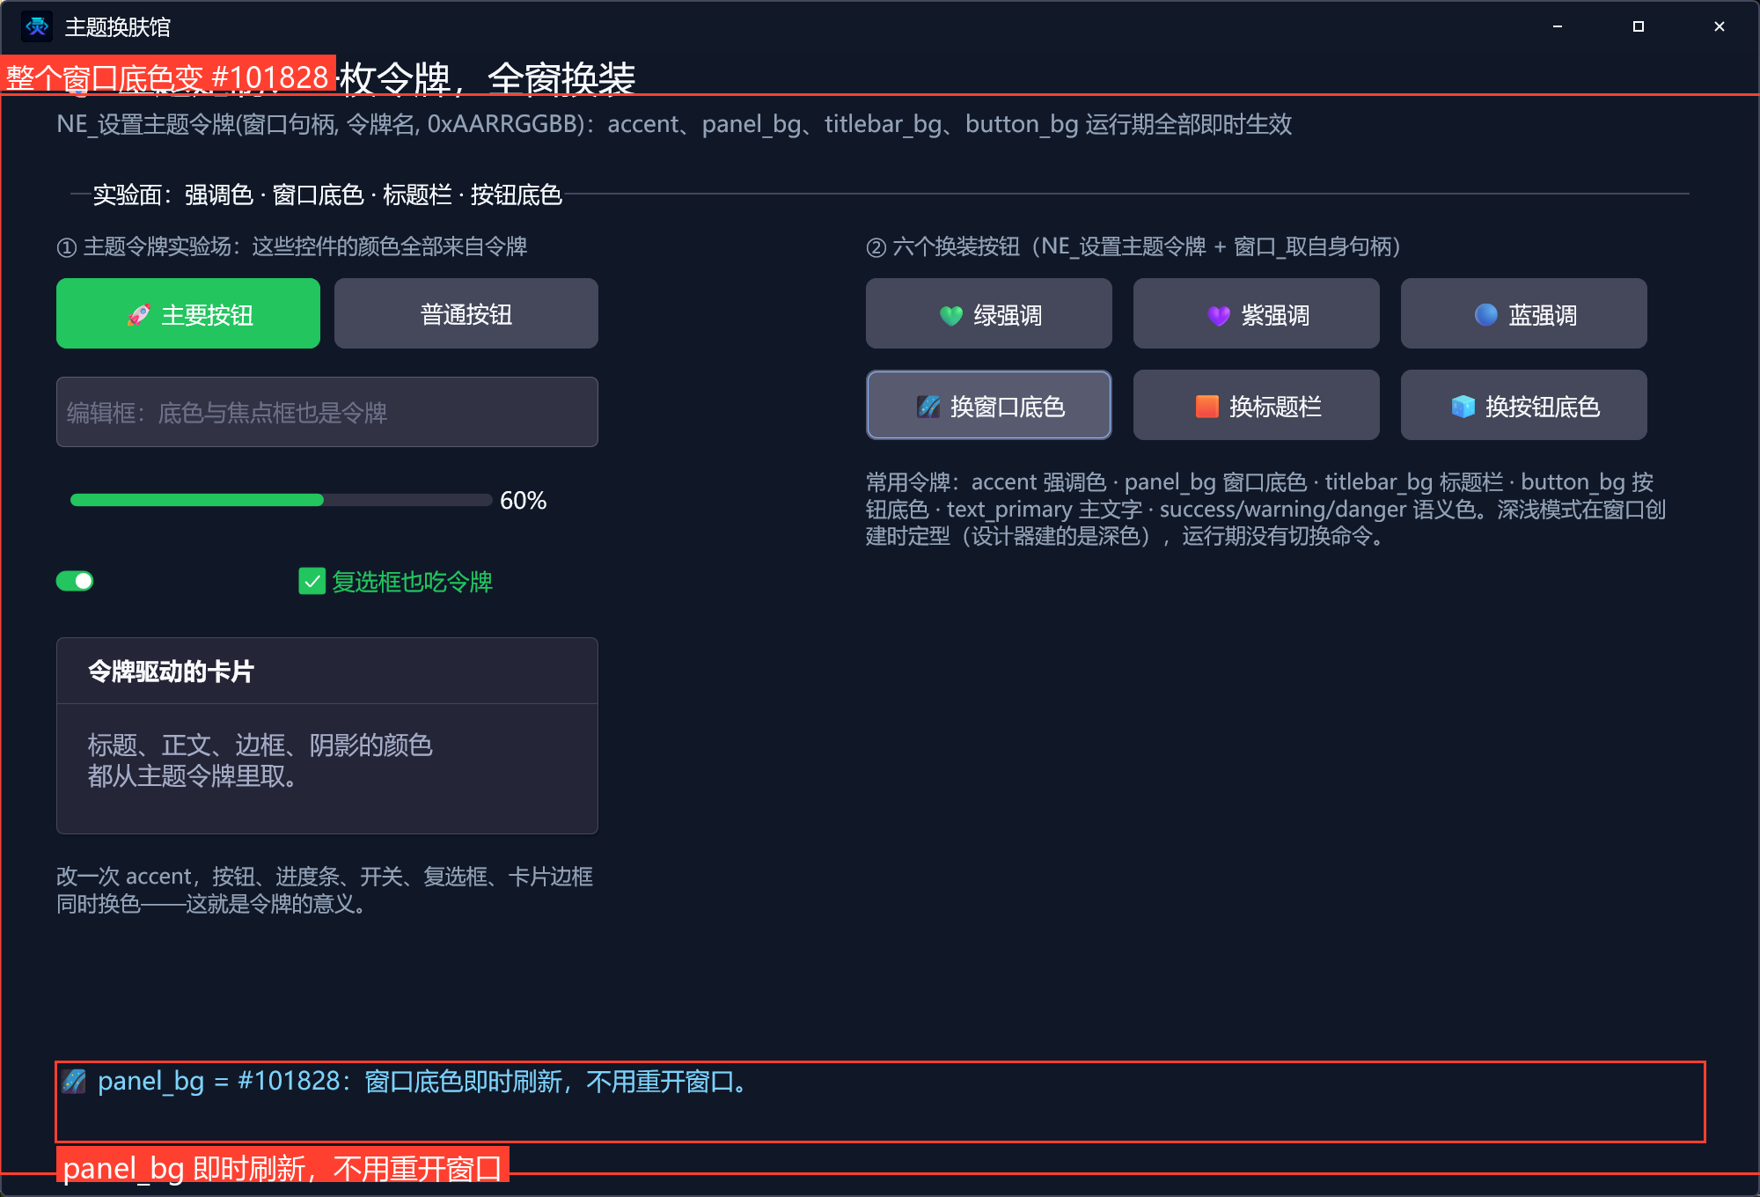Click the blue cube icon of 换按钮底色

tap(1463, 407)
